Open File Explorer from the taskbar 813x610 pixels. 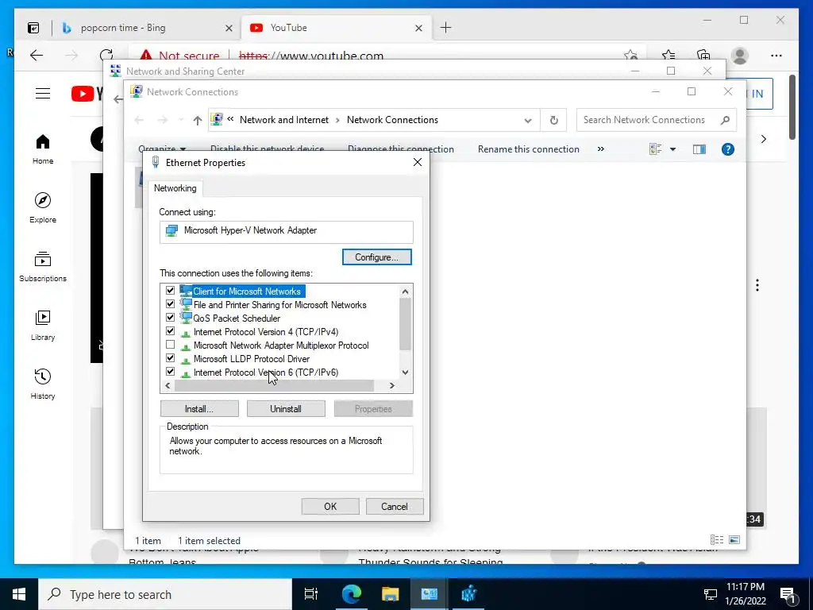(x=390, y=594)
